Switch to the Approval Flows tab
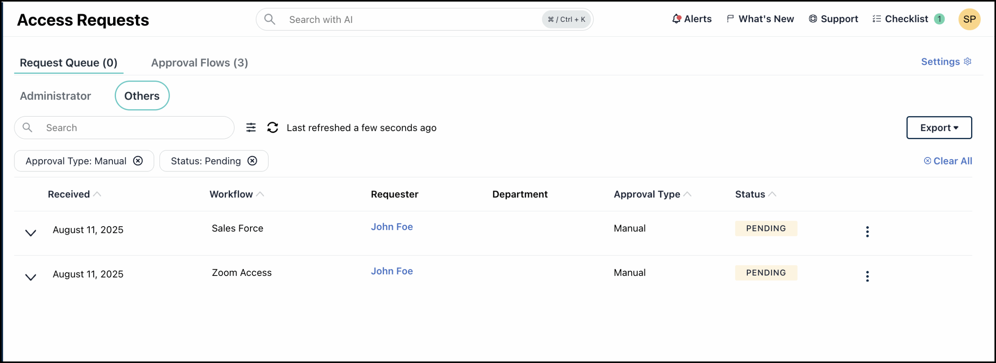 [200, 63]
